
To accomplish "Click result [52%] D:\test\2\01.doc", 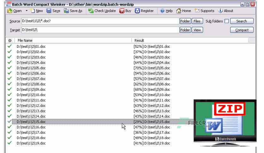I will pos(152,46).
